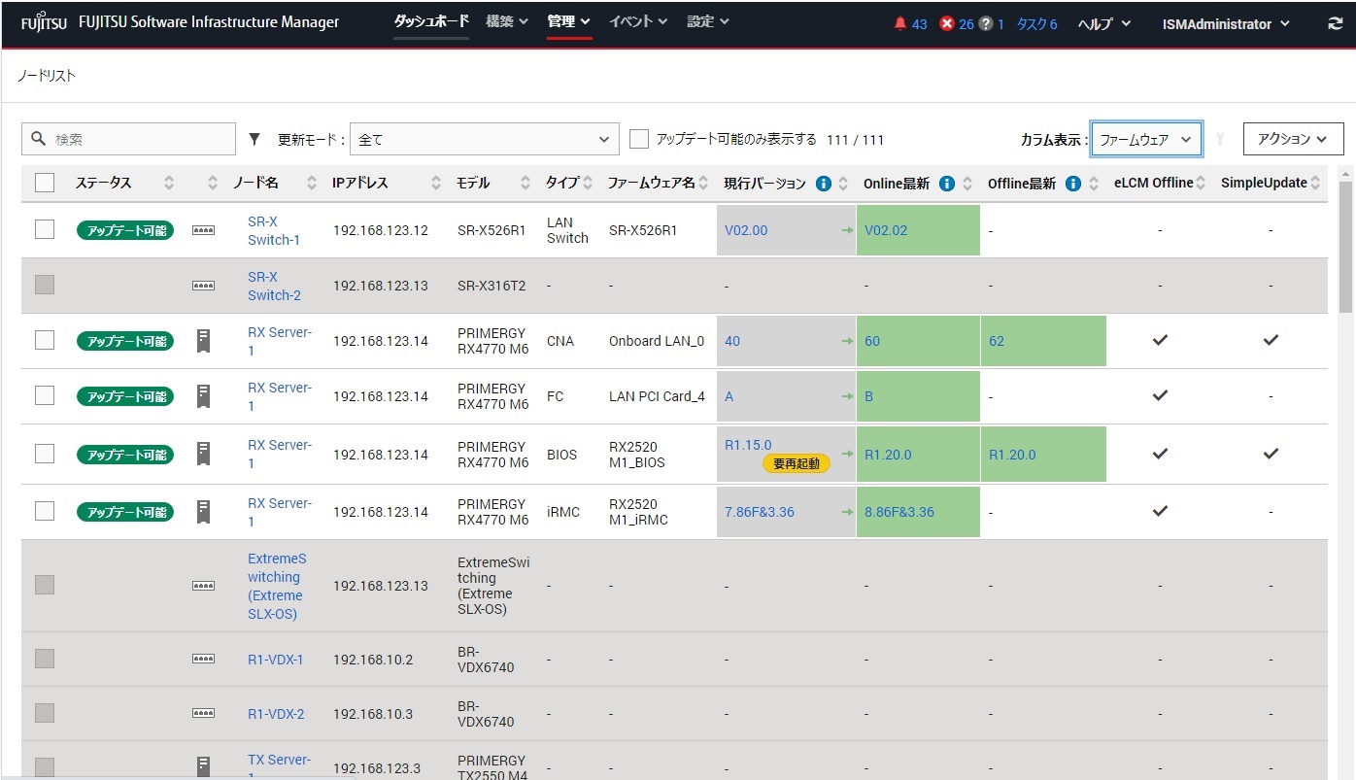
Task: Click switch icon for SR-X Switch-1 row
Action: click(x=203, y=231)
